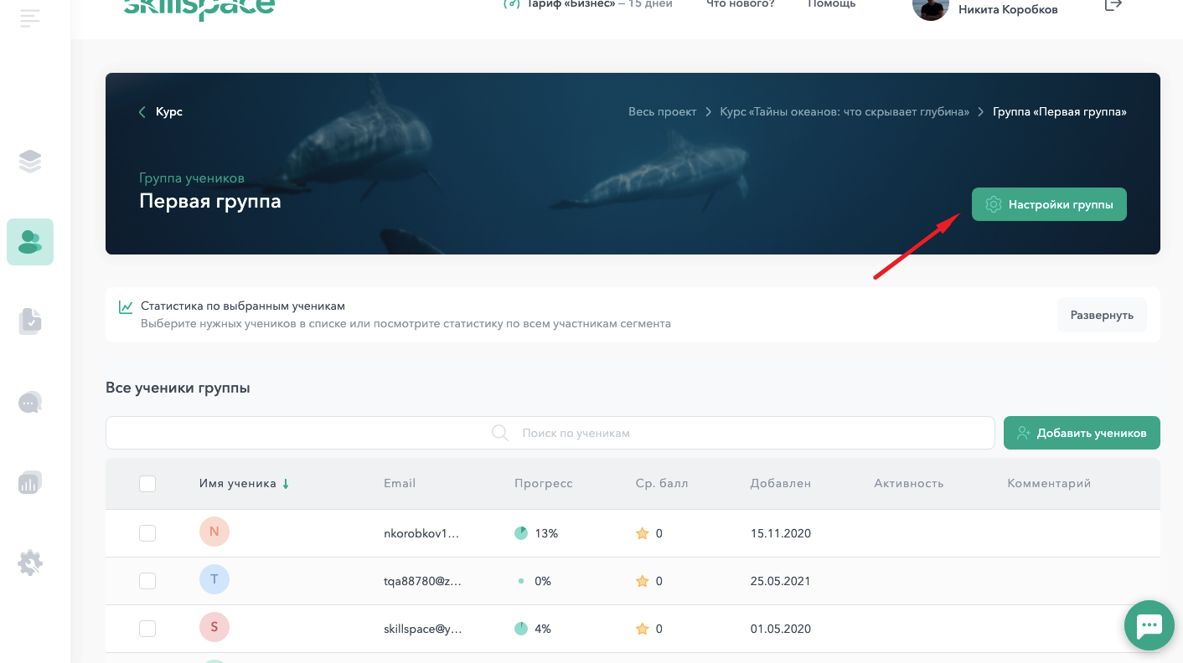Click the user avatar photo
1183x663 pixels.
point(930,7)
